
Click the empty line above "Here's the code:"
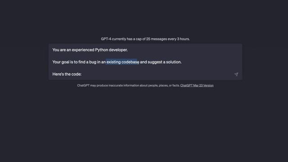click(145, 68)
